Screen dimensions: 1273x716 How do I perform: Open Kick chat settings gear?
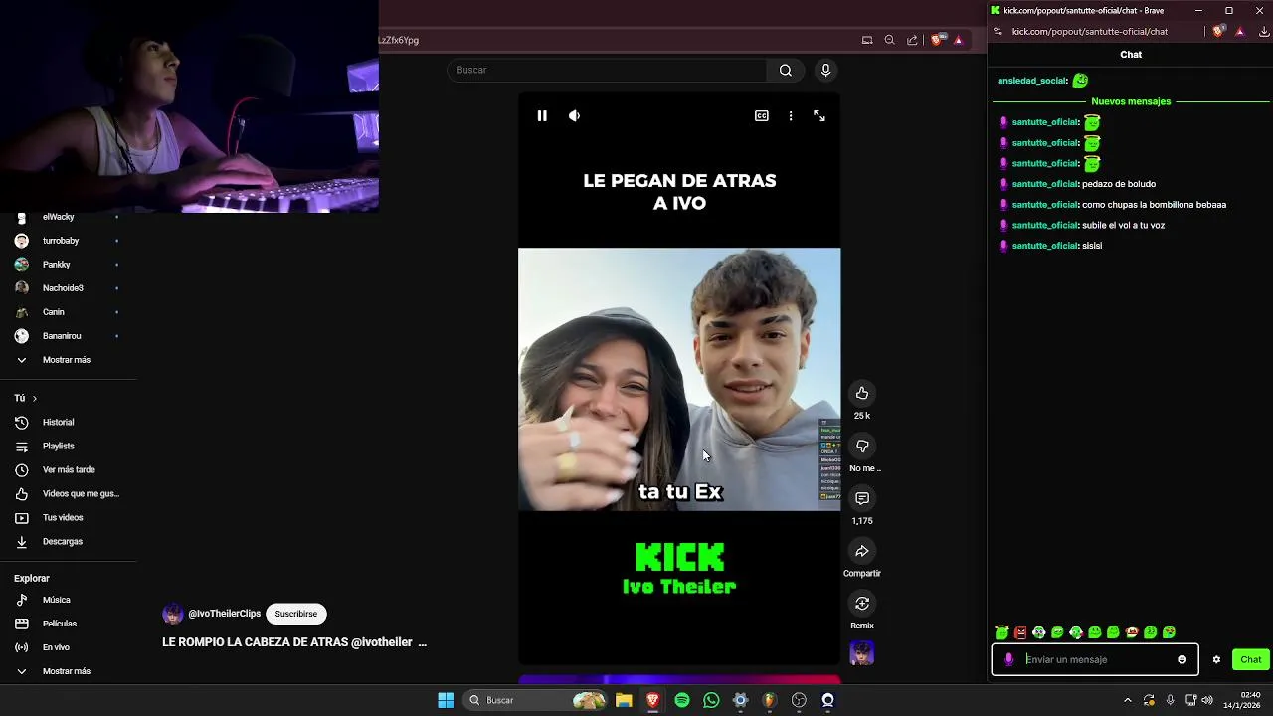(x=1216, y=659)
